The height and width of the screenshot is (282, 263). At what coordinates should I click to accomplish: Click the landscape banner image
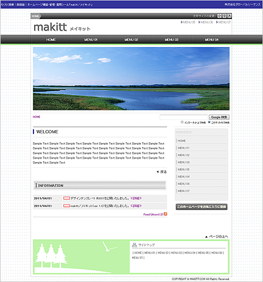[131, 79]
